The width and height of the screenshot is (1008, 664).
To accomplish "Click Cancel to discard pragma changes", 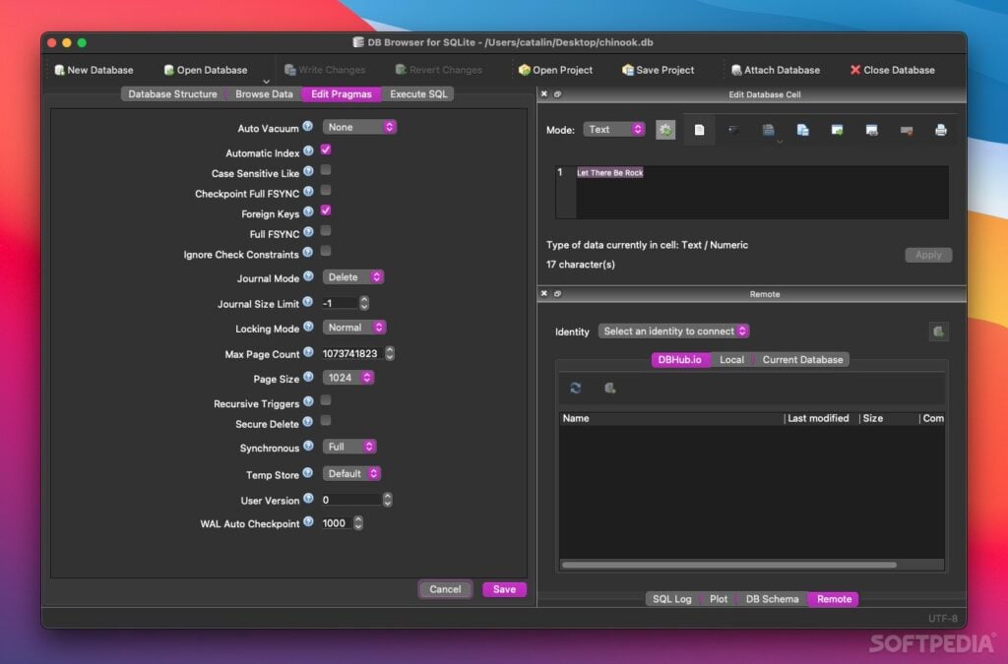I will pyautogui.click(x=445, y=589).
